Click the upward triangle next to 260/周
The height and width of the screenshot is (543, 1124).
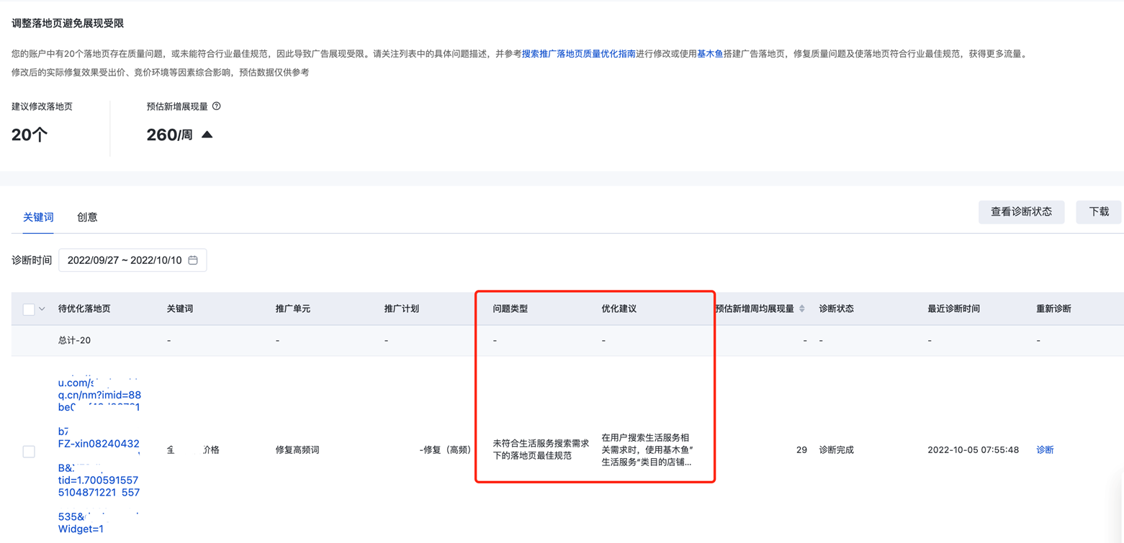[x=207, y=134]
